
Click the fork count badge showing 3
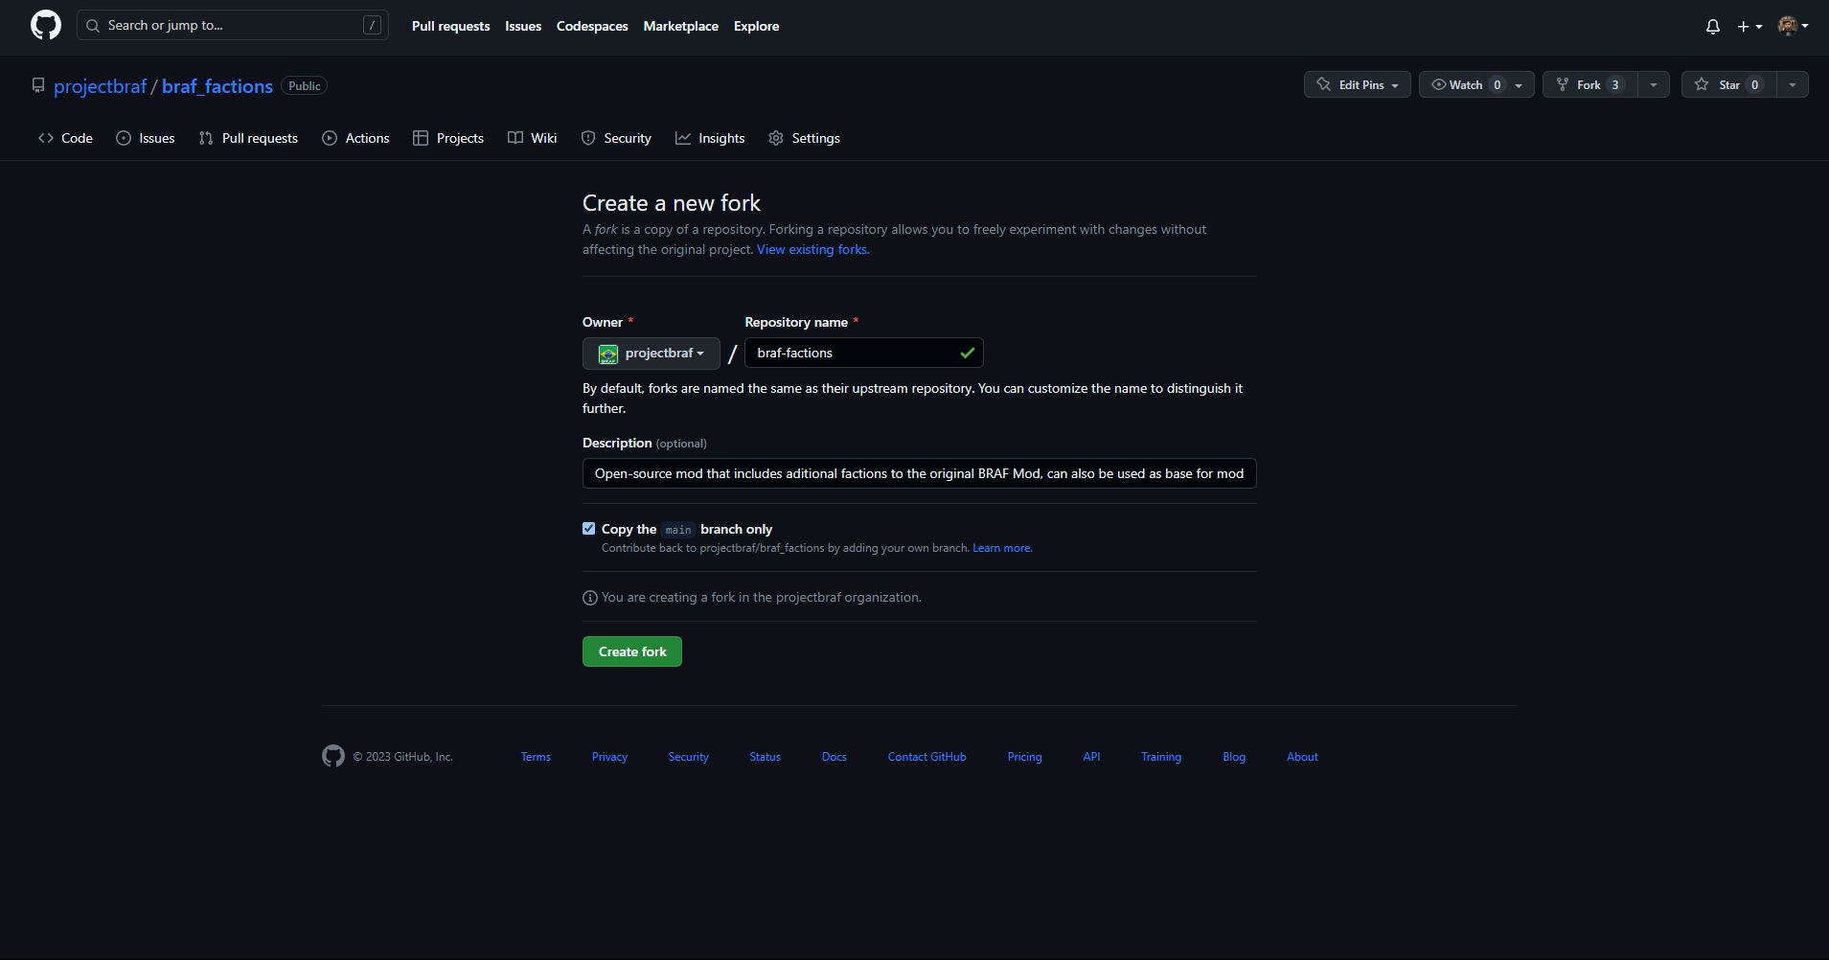(1615, 84)
